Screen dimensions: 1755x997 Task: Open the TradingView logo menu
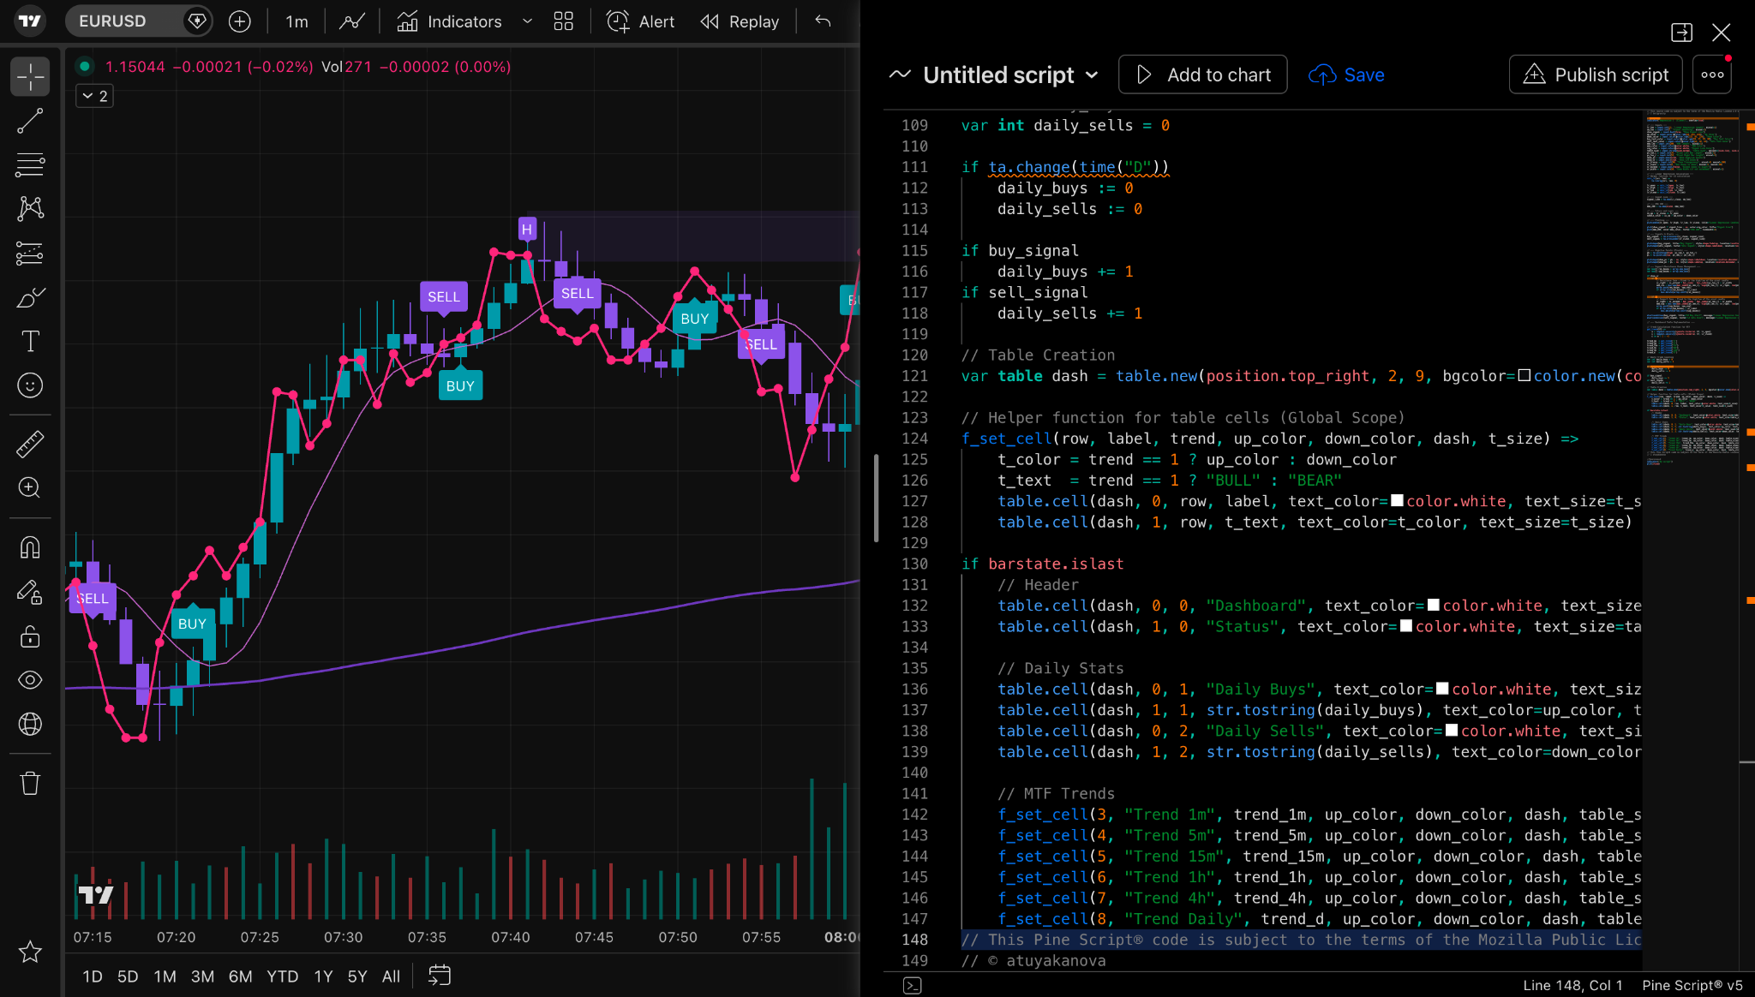(x=30, y=21)
